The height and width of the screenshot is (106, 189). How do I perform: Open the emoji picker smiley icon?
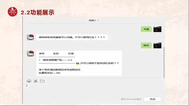tap(29, 81)
